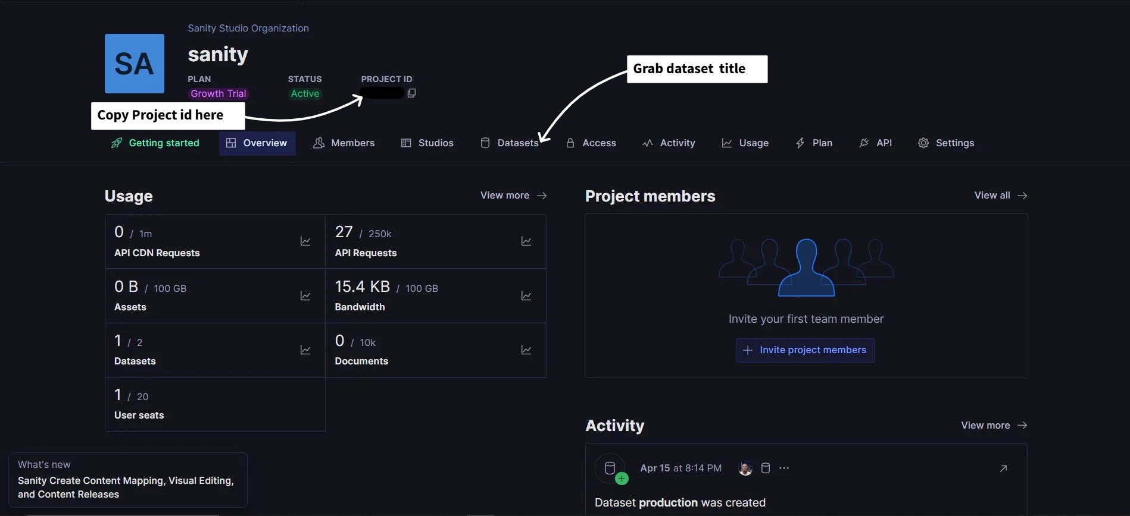
Task: Open the Sanity Studio Organization link
Action: click(248, 28)
